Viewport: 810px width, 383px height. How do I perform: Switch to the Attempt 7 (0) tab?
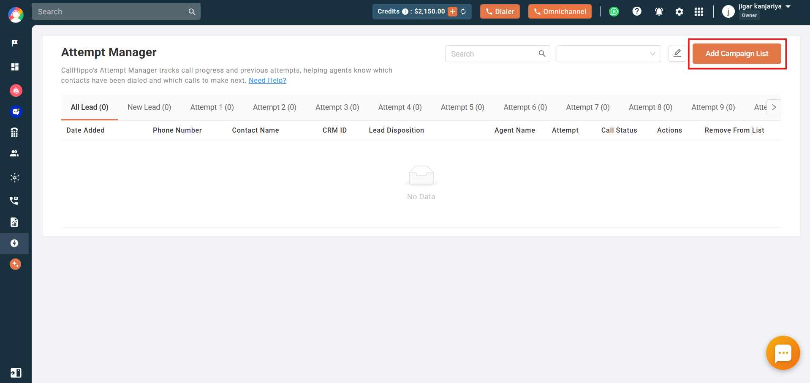point(588,107)
